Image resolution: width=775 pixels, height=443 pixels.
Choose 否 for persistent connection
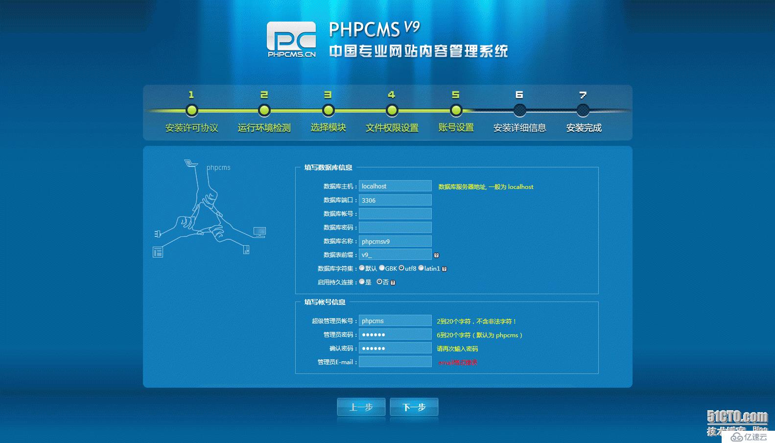[379, 281]
